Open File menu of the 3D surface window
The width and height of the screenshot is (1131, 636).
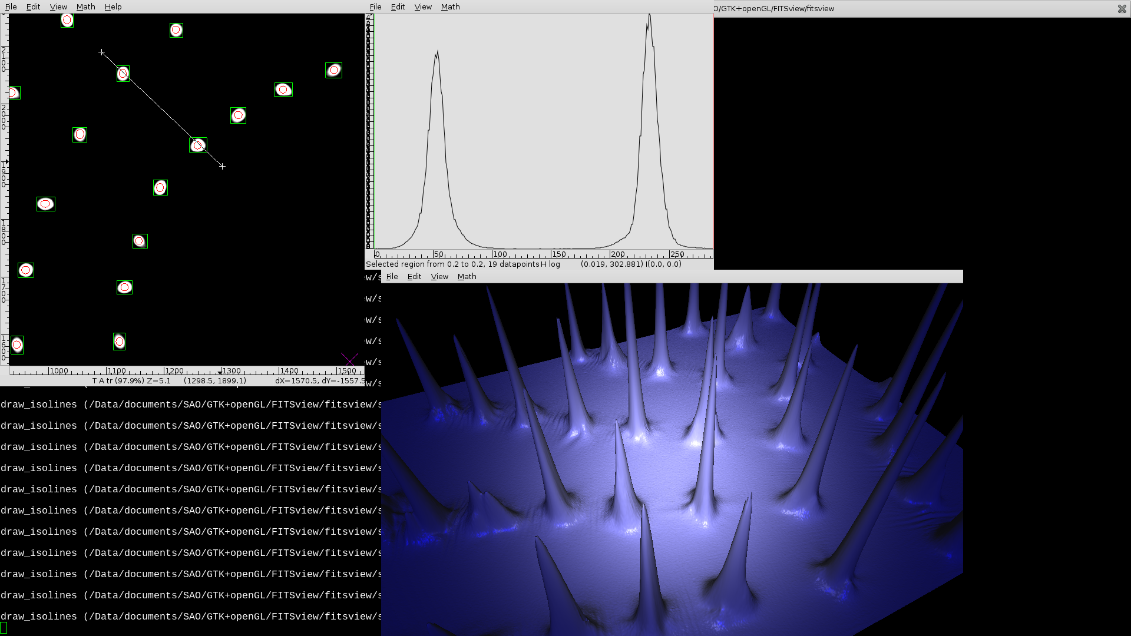pyautogui.click(x=392, y=277)
